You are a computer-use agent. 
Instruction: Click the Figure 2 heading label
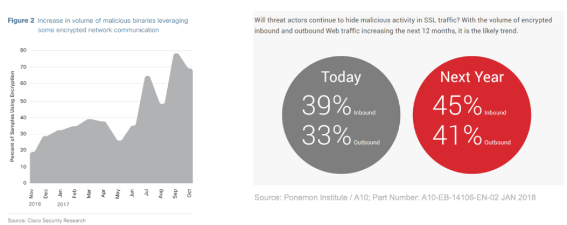tap(22, 20)
